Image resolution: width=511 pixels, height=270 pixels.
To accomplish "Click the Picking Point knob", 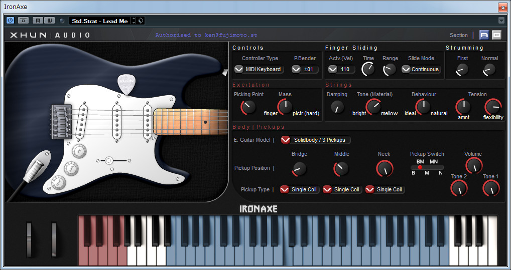I will (x=248, y=107).
